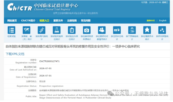The width and height of the screenshot is (173, 102).
Task: Click the Registration Status label
Action: (27, 86)
